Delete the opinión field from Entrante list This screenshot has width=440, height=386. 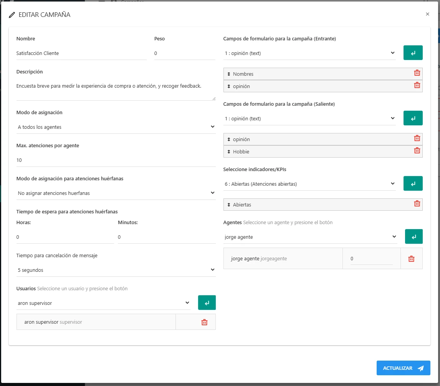[x=417, y=85]
